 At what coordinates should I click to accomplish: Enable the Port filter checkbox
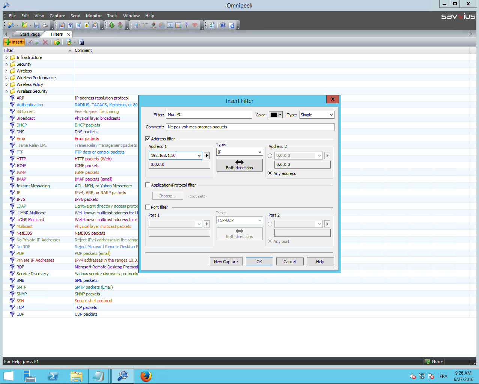pyautogui.click(x=148, y=207)
